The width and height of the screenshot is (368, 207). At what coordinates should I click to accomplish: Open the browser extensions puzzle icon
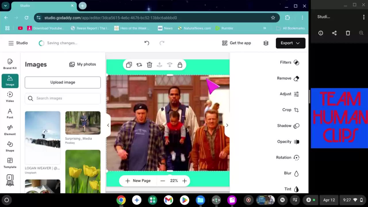coord(287,18)
